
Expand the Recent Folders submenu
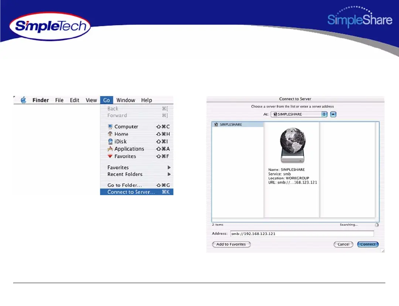137,174
